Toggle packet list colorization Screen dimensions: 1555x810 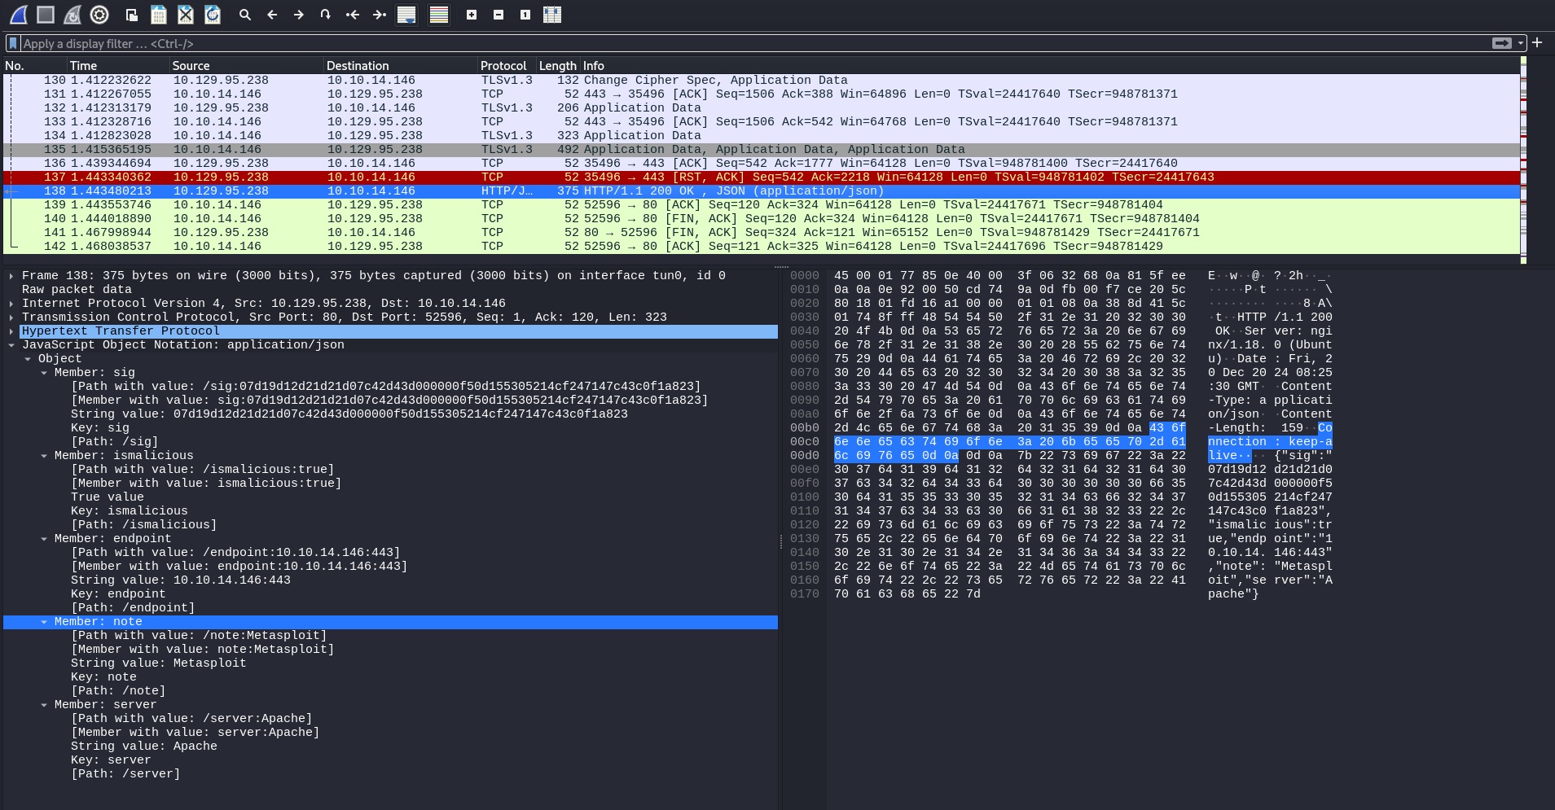pyautogui.click(x=439, y=15)
